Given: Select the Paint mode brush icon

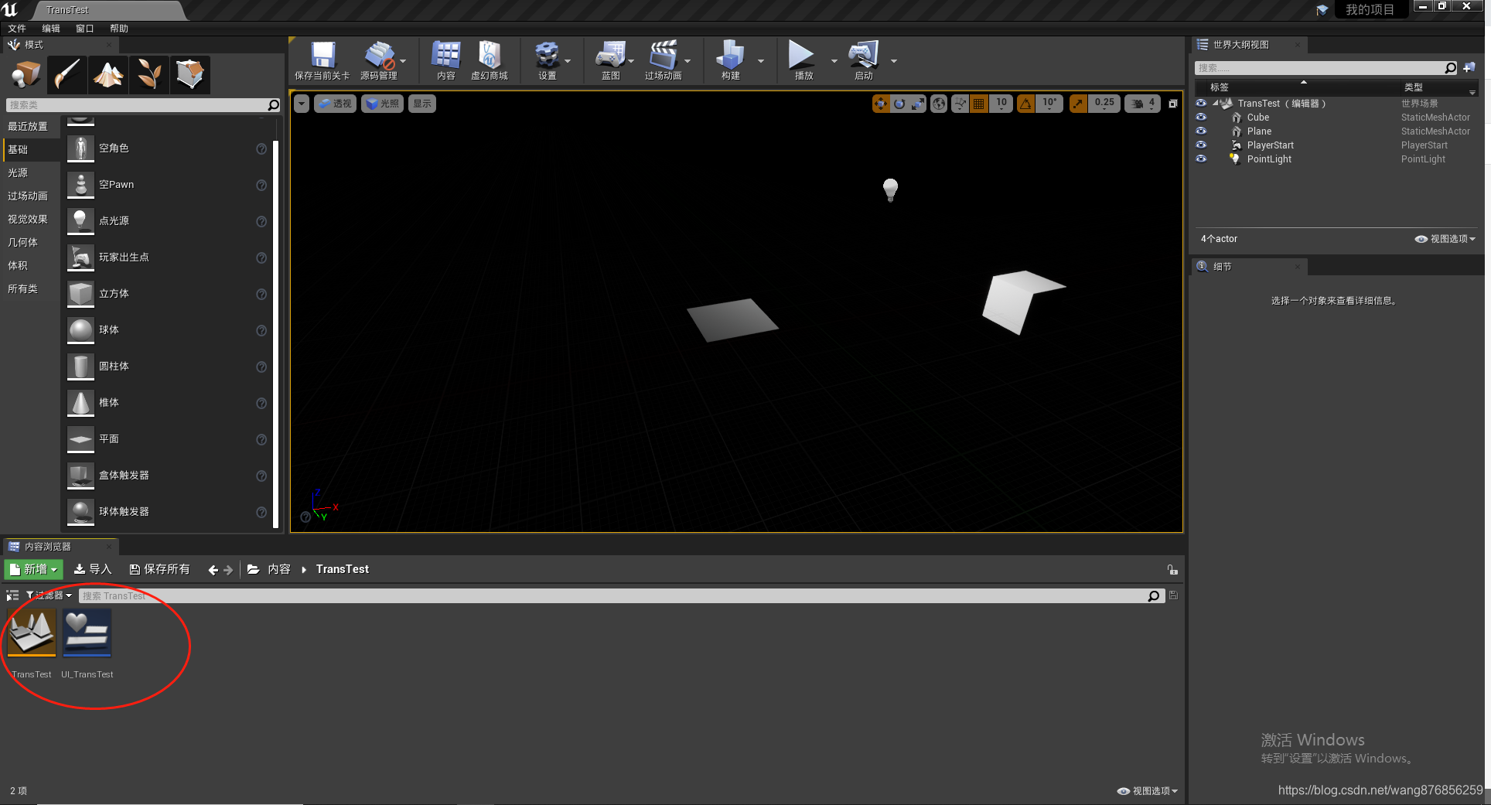Looking at the screenshot, I should point(67,74).
